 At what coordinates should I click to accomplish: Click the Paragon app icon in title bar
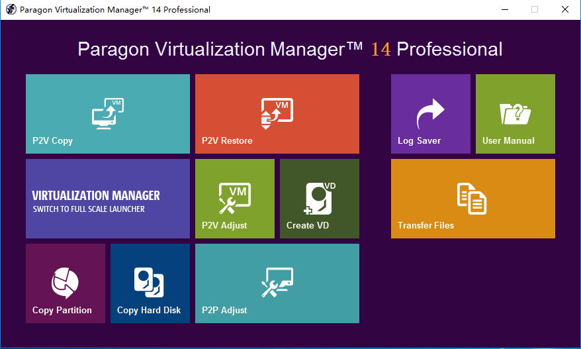[x=11, y=10]
